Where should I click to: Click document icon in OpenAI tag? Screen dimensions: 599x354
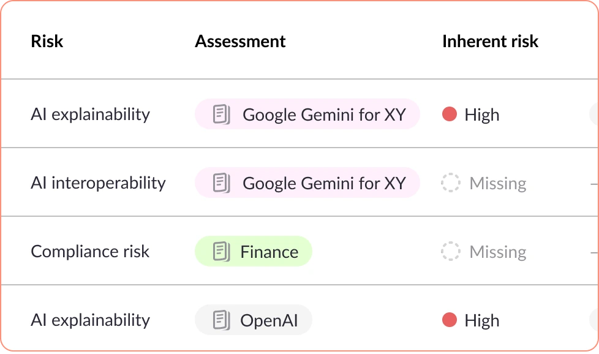[x=221, y=320]
